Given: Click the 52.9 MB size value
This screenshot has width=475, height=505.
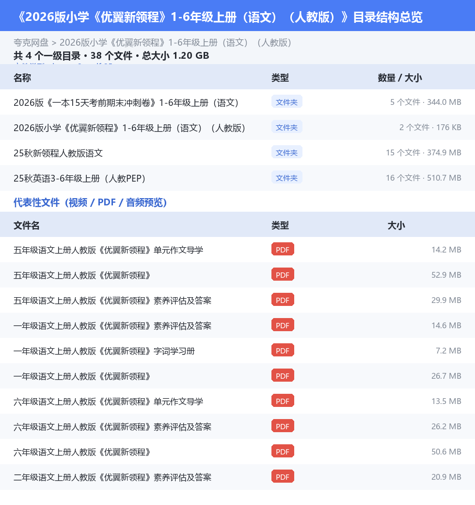Looking at the screenshot, I should (446, 275).
